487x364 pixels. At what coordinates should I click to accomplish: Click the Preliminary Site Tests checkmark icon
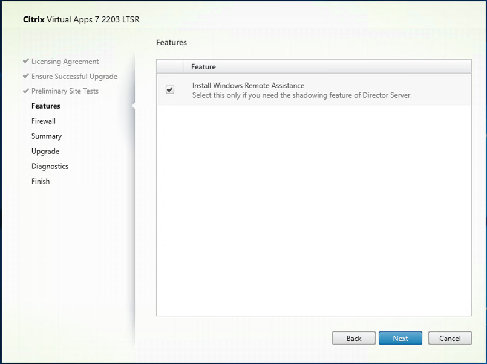[26, 91]
